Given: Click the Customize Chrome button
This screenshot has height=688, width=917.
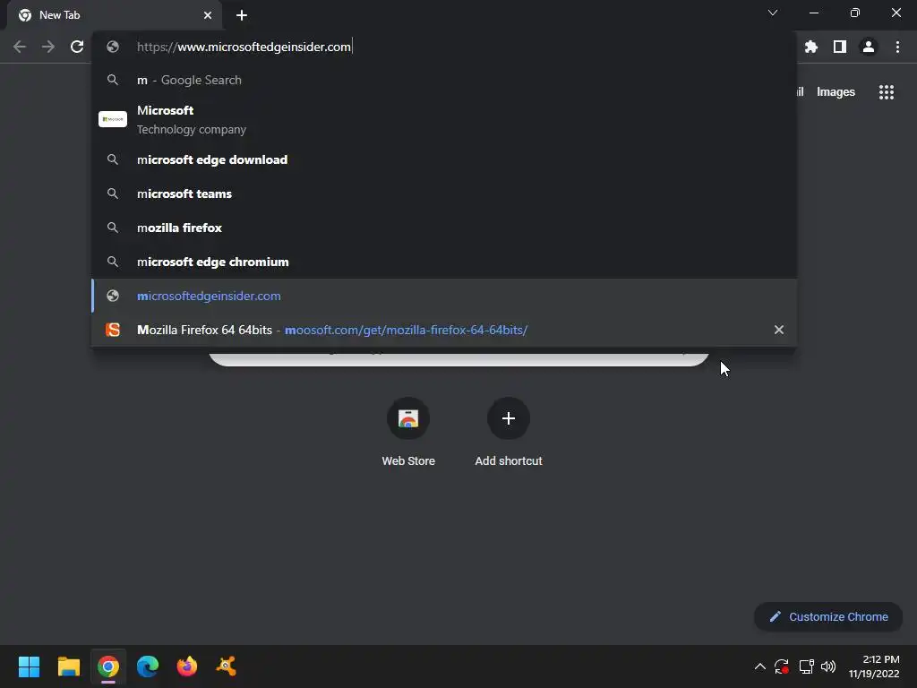Looking at the screenshot, I should [x=828, y=616].
